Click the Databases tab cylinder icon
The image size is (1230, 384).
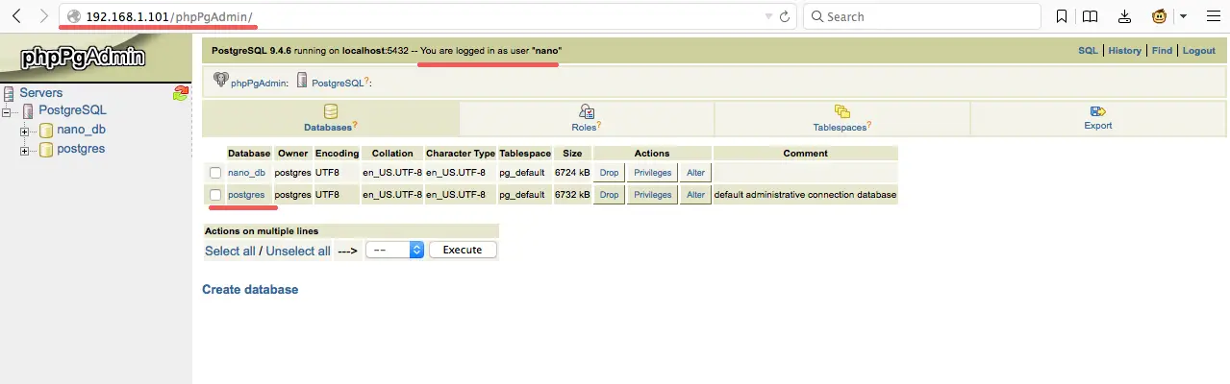coord(331,111)
